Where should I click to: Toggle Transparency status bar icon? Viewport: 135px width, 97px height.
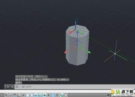(x=53, y=95)
